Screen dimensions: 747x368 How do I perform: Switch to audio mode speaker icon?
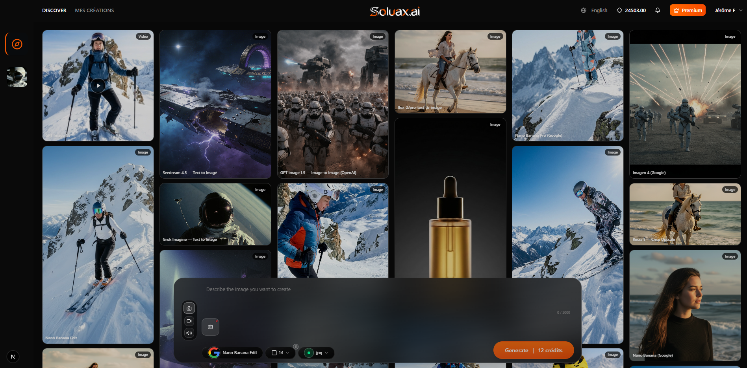(x=189, y=333)
